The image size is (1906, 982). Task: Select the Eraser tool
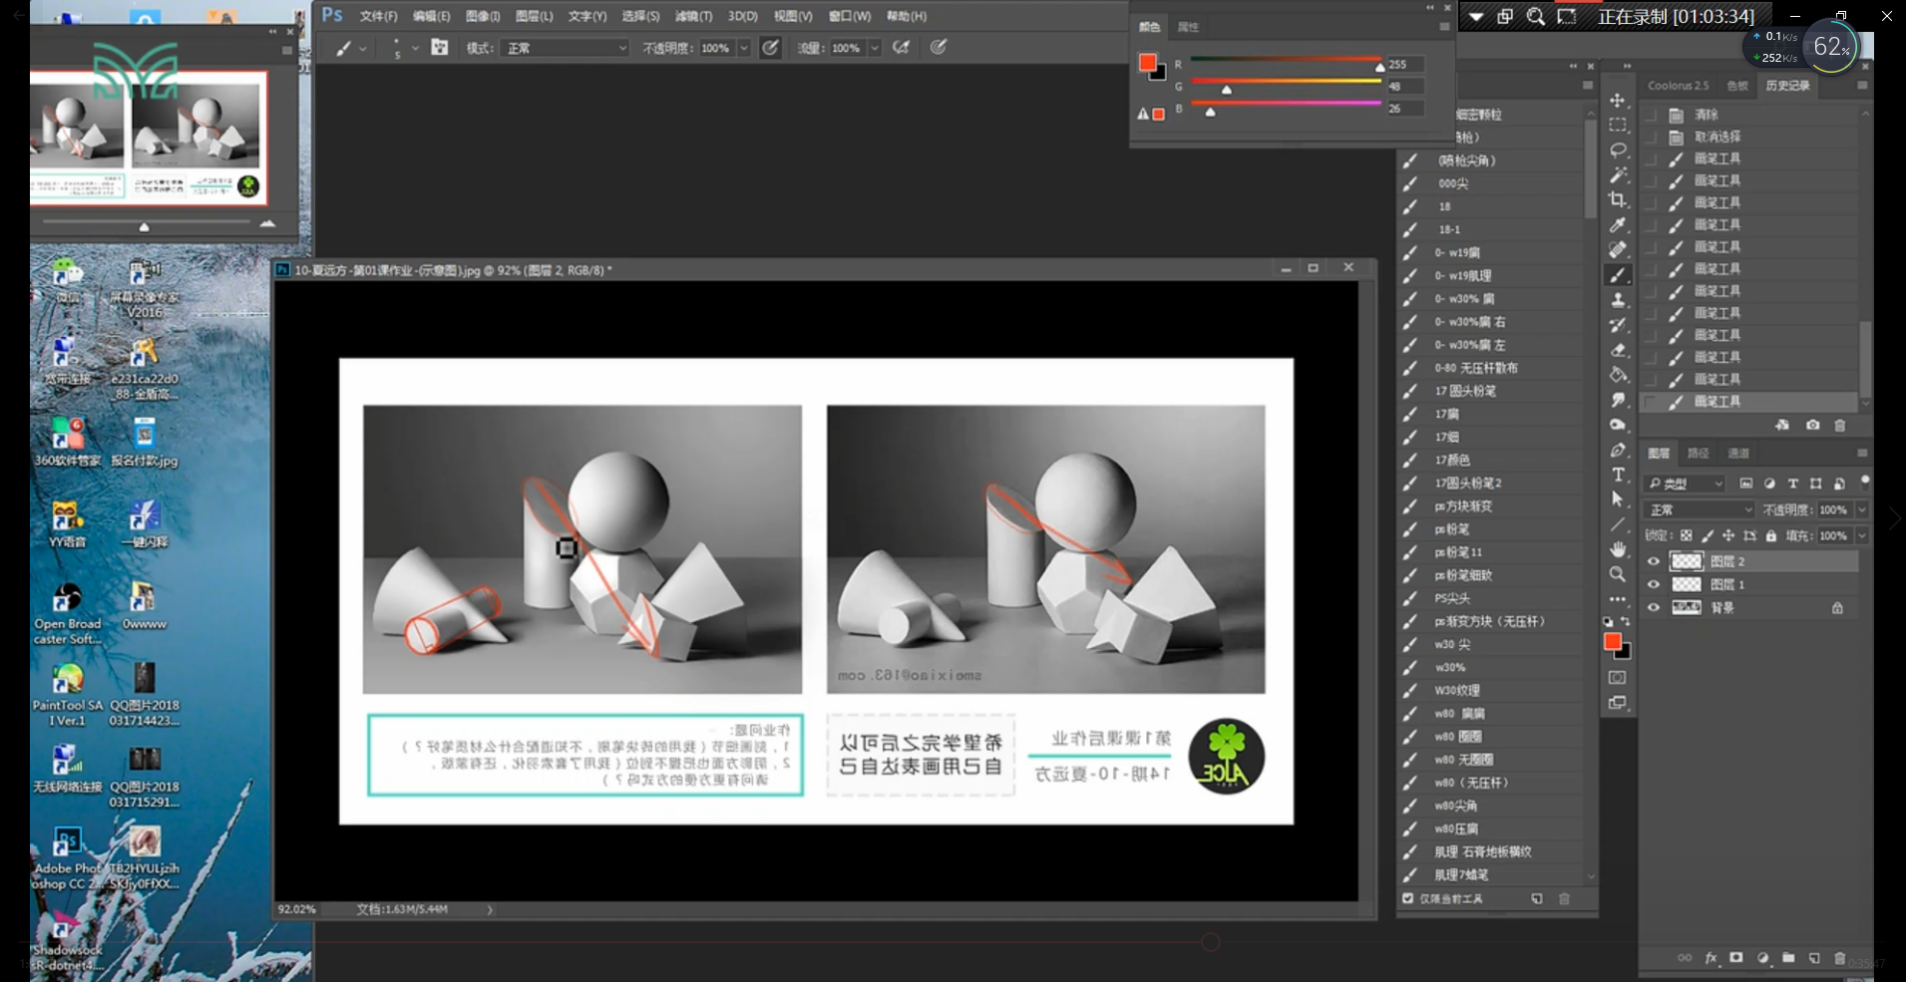pos(1618,350)
